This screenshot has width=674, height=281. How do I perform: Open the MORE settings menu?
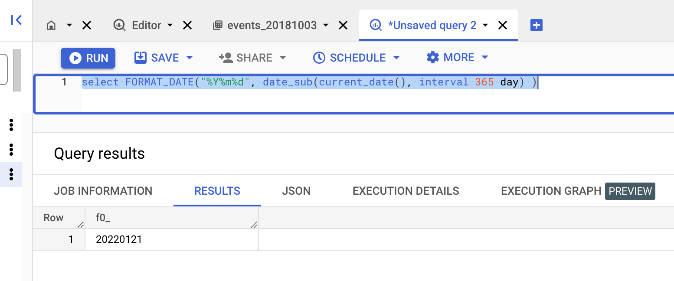tap(457, 57)
